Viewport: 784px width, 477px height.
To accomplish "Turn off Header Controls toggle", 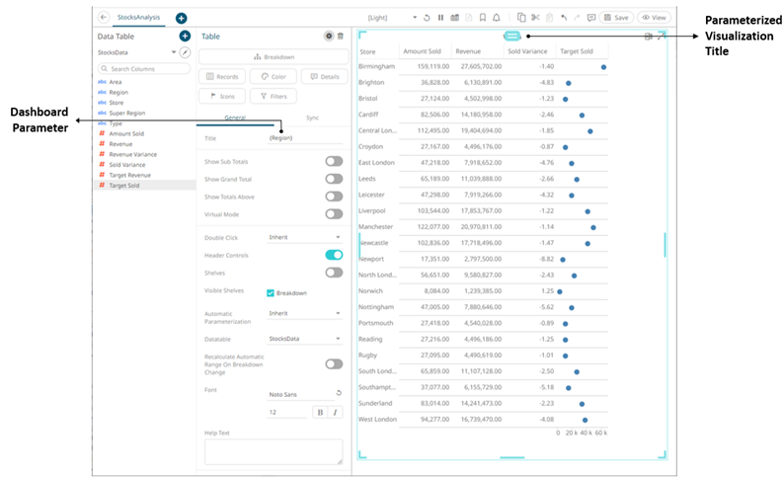I will (334, 255).
